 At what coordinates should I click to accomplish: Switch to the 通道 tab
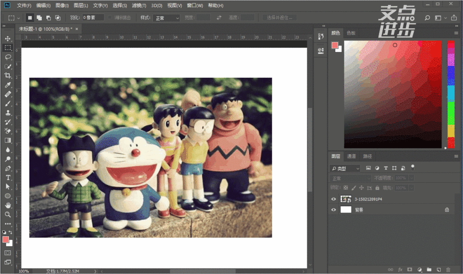[351, 156]
